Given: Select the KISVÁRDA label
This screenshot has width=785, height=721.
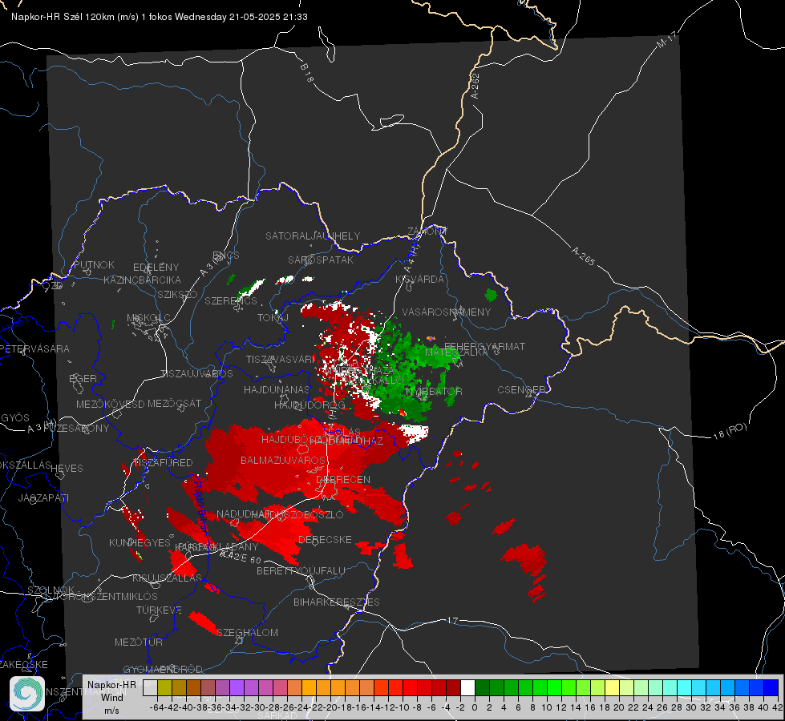Looking at the screenshot, I should 419,280.
